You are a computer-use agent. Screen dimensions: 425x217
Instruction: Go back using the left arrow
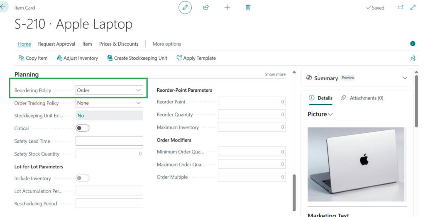[3, 7]
